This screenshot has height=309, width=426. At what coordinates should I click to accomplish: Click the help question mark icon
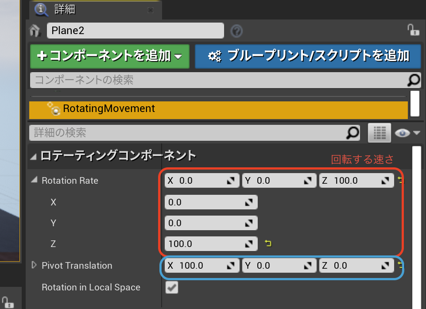tap(237, 31)
